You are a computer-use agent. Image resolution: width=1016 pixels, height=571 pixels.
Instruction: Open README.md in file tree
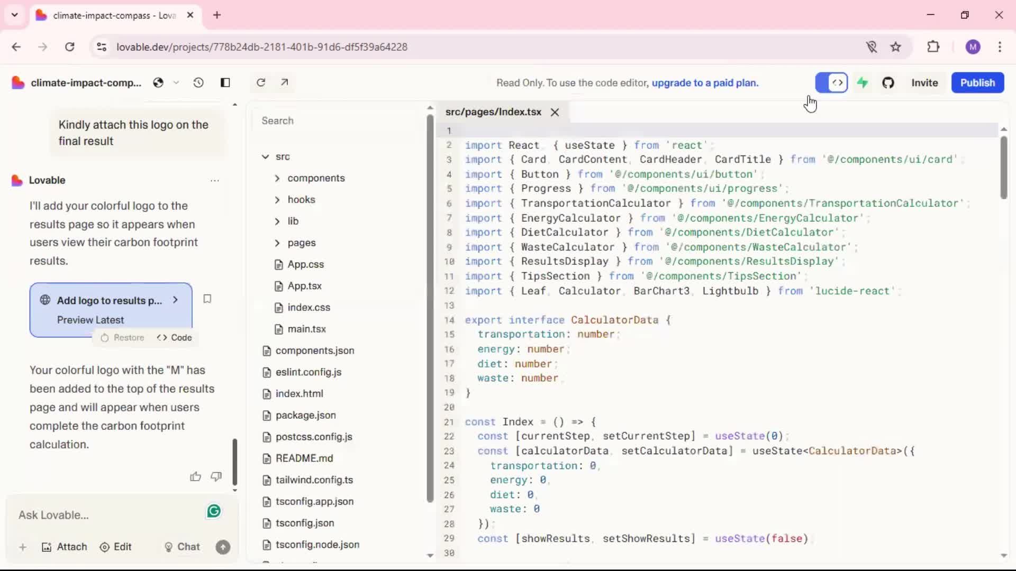298,458
